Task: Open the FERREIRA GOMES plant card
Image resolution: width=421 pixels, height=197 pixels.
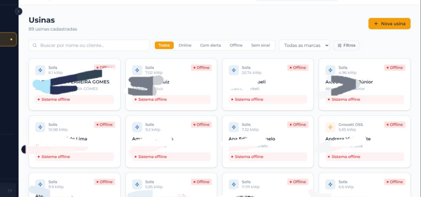Action: point(74,84)
